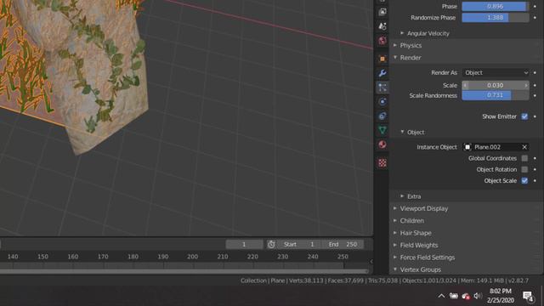Click the End frame field
The height and width of the screenshot is (306, 544).
343,244
